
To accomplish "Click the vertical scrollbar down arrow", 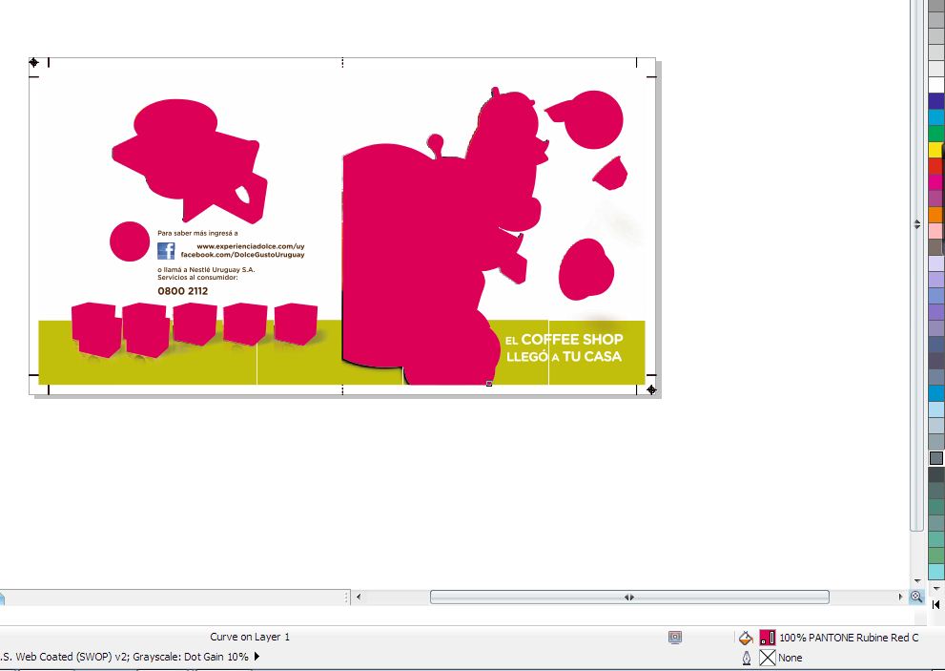I will point(917,581).
